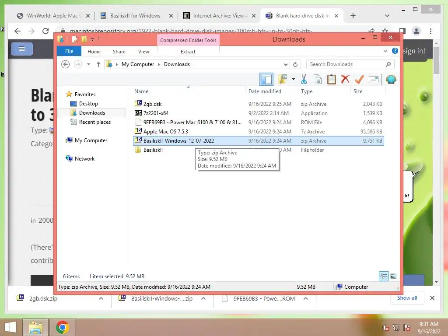This screenshot has height=336, width=448.
Task: Click the quick access New Folder icon
Action: (x=84, y=39)
